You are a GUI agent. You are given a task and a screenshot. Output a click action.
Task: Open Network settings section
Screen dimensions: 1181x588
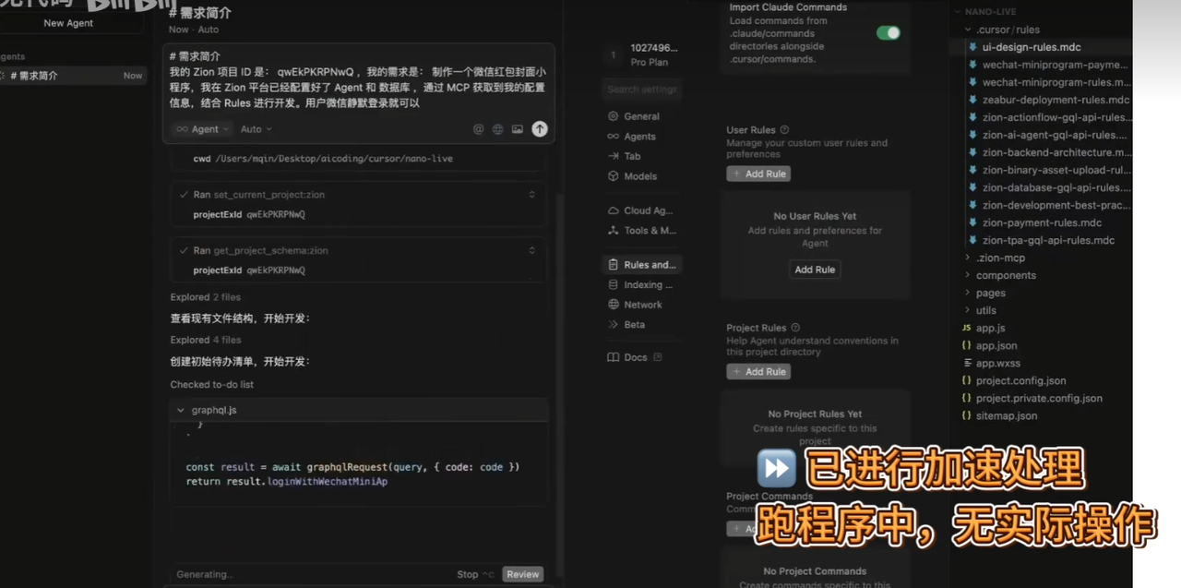pyautogui.click(x=641, y=305)
